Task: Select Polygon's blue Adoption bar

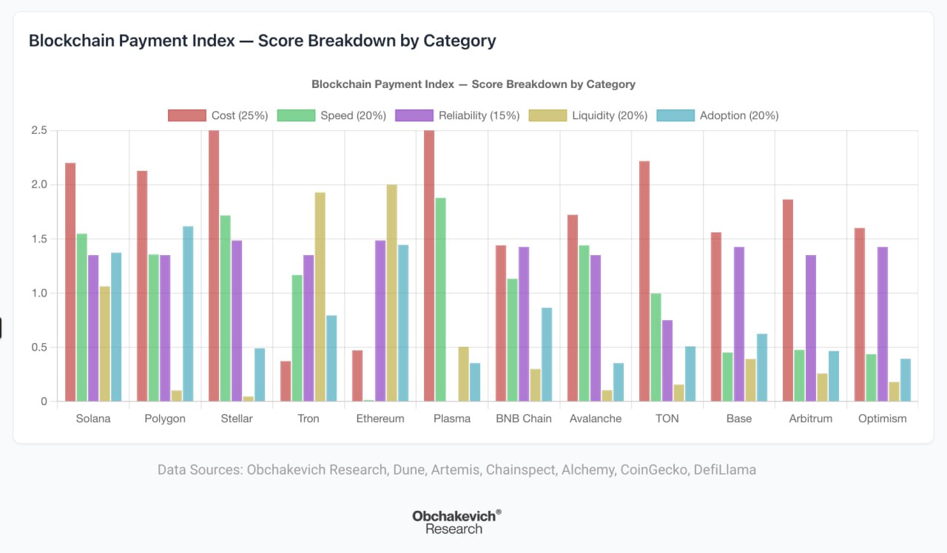Action: pos(188,313)
